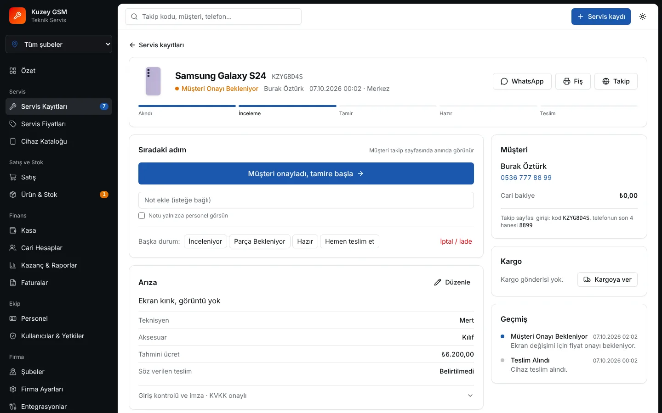Click the Servis Kayıtları tools icon

tap(13, 106)
